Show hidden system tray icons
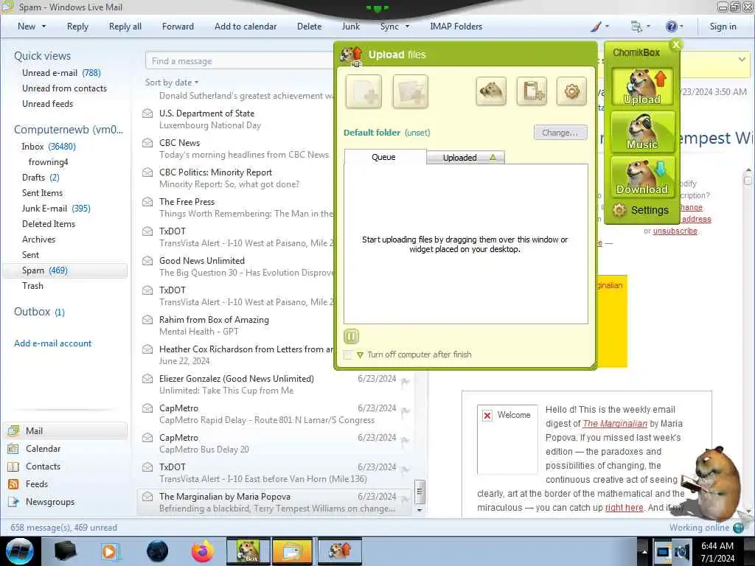Viewport: 755px width, 566px height. [x=644, y=551]
